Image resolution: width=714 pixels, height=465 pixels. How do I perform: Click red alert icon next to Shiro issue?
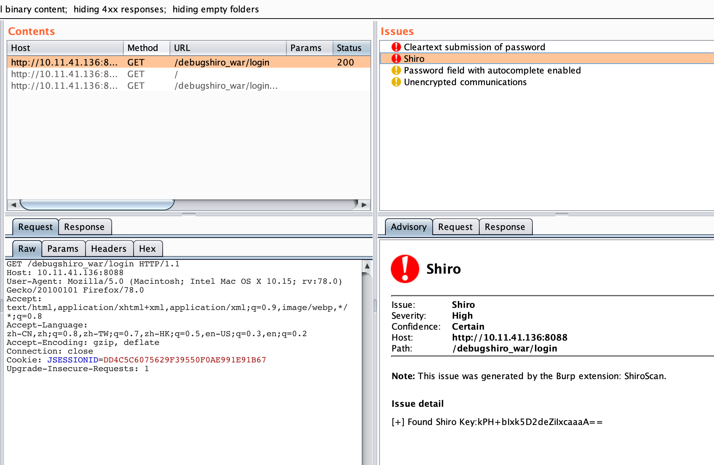point(396,59)
